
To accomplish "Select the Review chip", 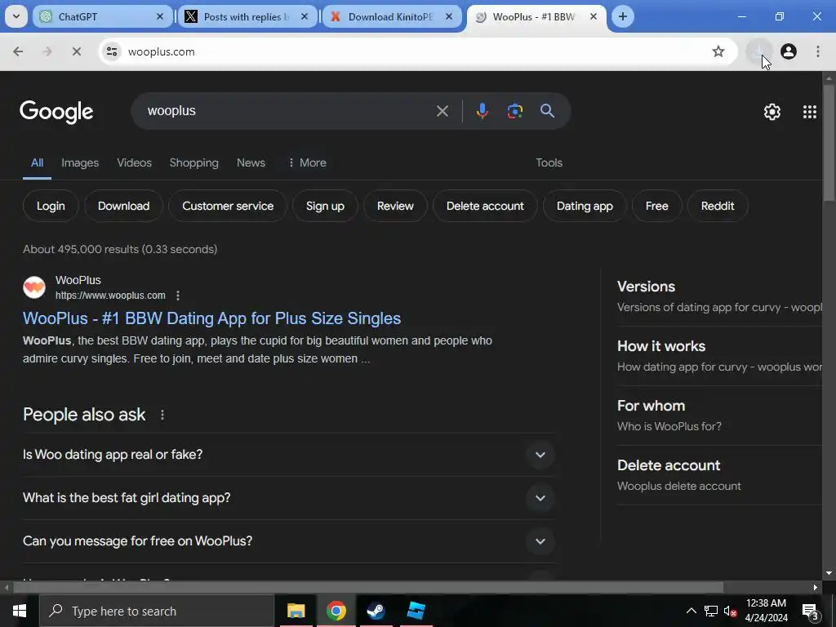I will tap(395, 207).
